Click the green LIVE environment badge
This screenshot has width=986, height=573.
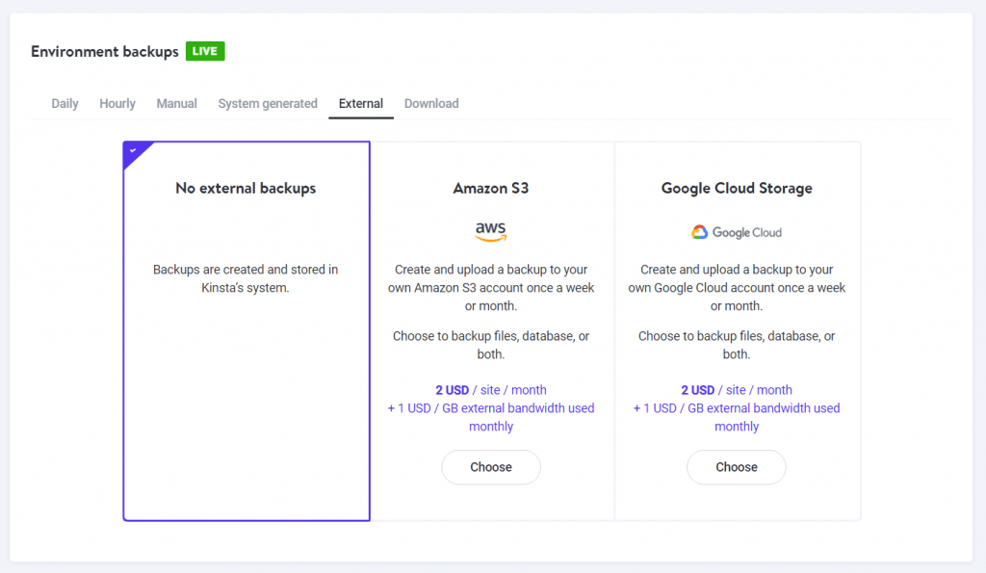click(x=205, y=51)
